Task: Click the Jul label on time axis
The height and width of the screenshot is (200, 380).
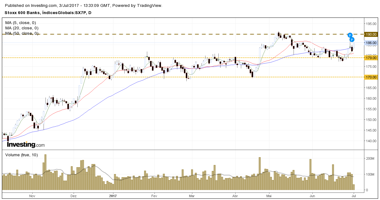Action: (x=354, y=196)
